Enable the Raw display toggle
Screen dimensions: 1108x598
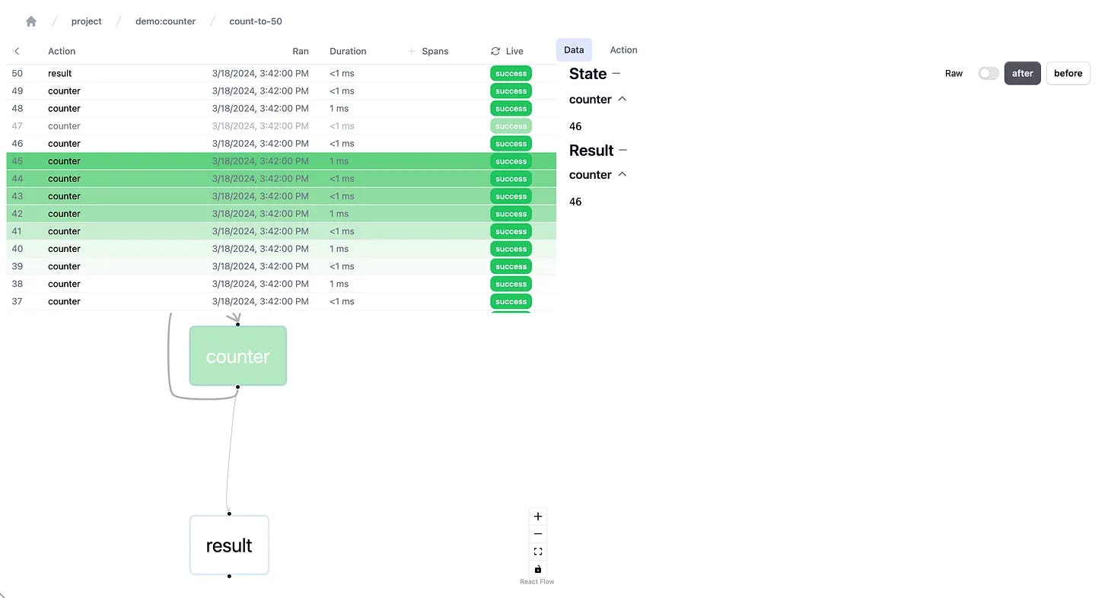[988, 73]
